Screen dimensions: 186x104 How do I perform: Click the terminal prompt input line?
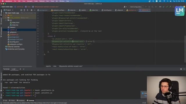35,96
